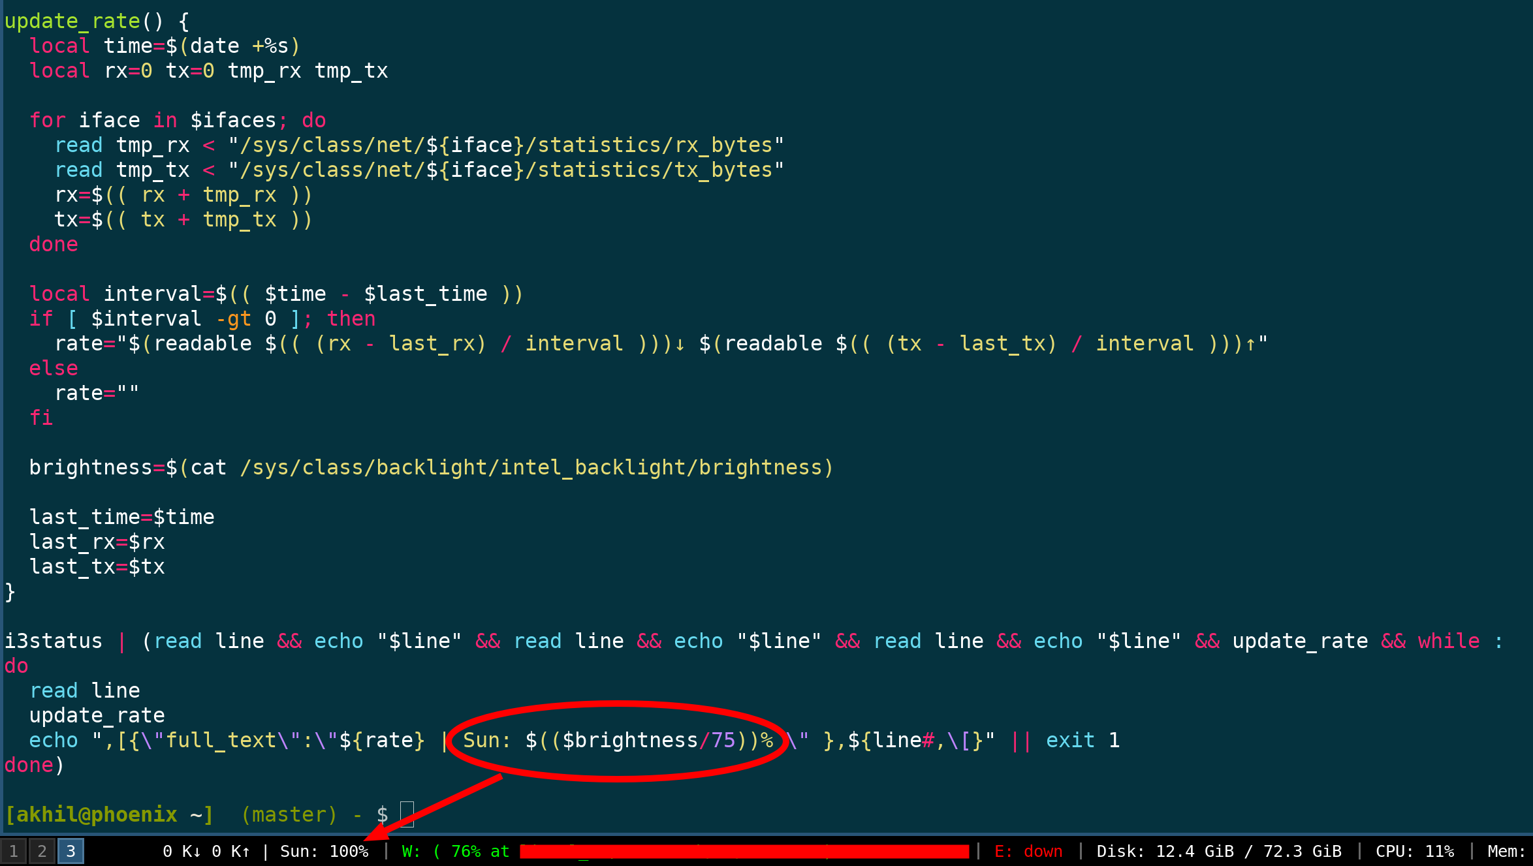Click the 'i3status' command word
The image size is (1533, 866).
pyautogui.click(x=54, y=641)
